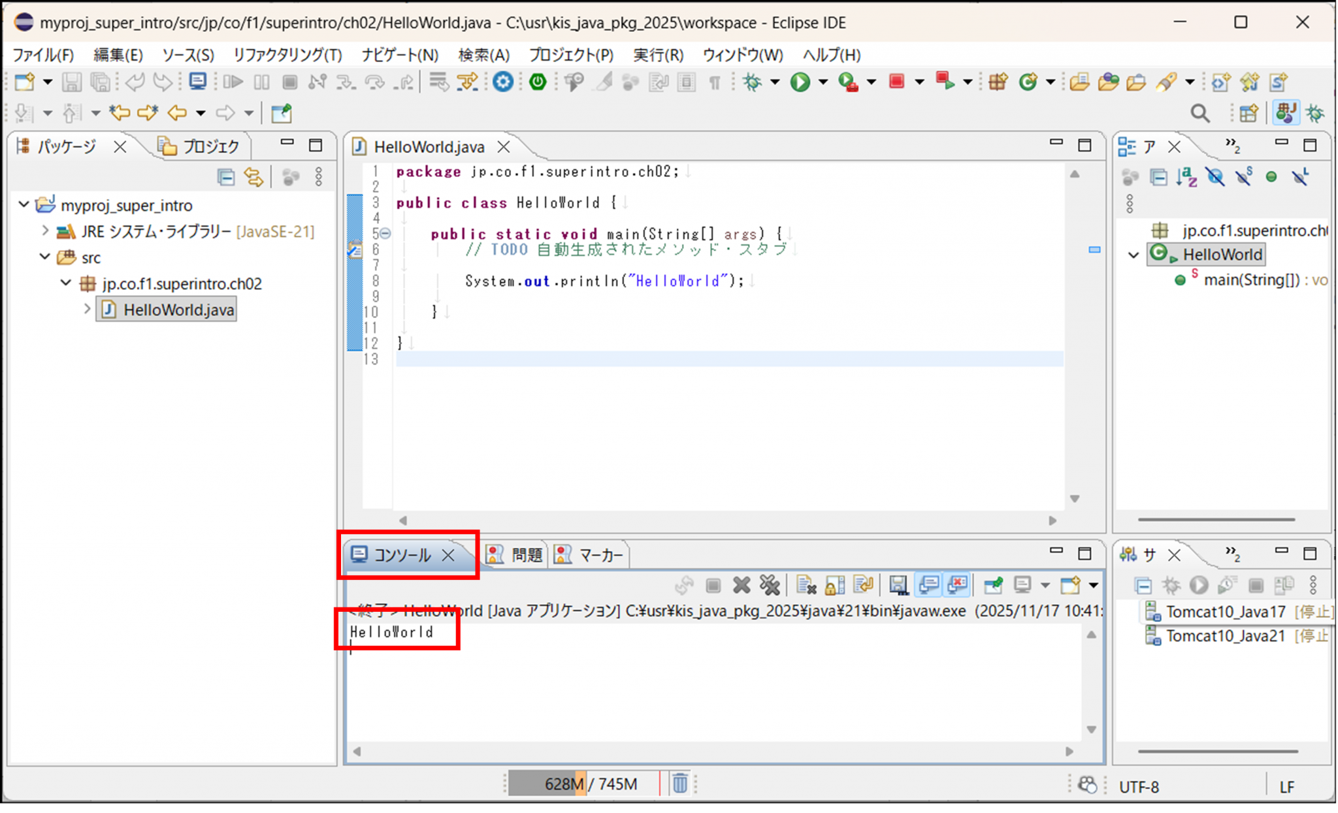Select Tomcat10_Java21 in Servers view
Screen dimensions: 1338x813
click(1225, 635)
